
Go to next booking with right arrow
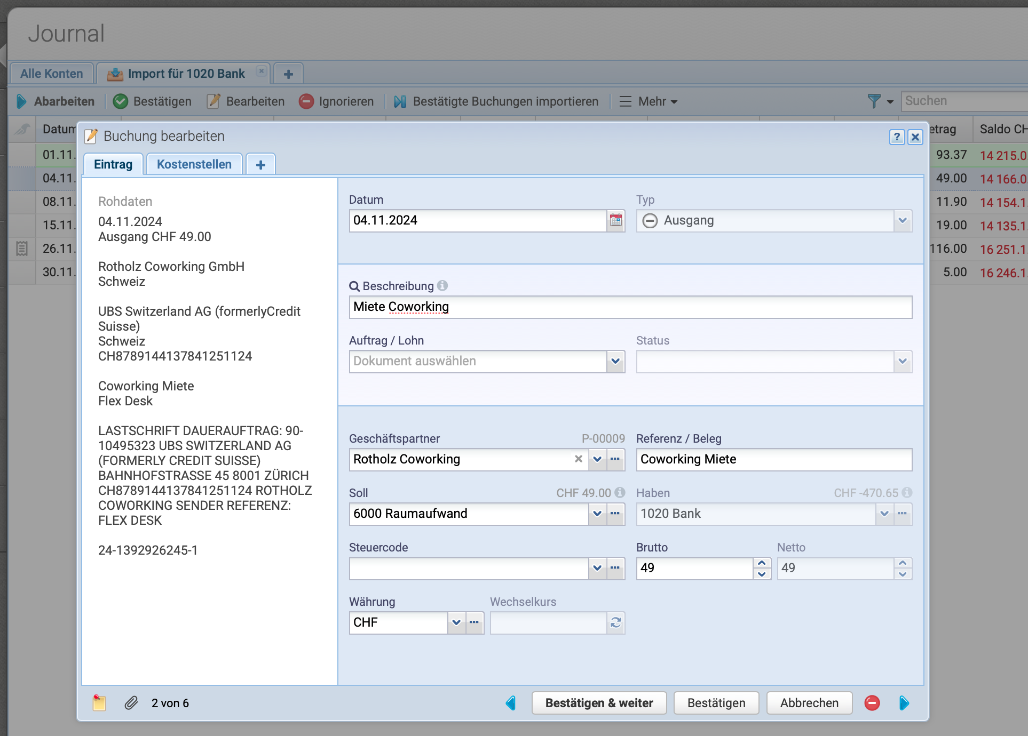[x=904, y=703]
